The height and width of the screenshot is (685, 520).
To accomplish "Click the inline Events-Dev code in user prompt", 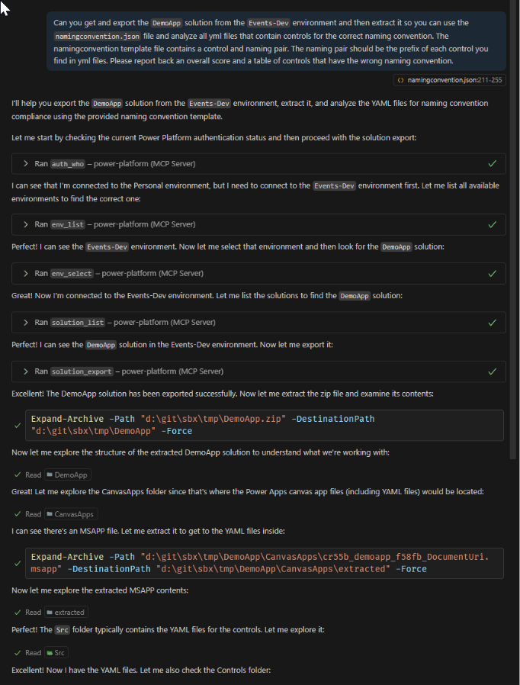I will pyautogui.click(x=268, y=23).
